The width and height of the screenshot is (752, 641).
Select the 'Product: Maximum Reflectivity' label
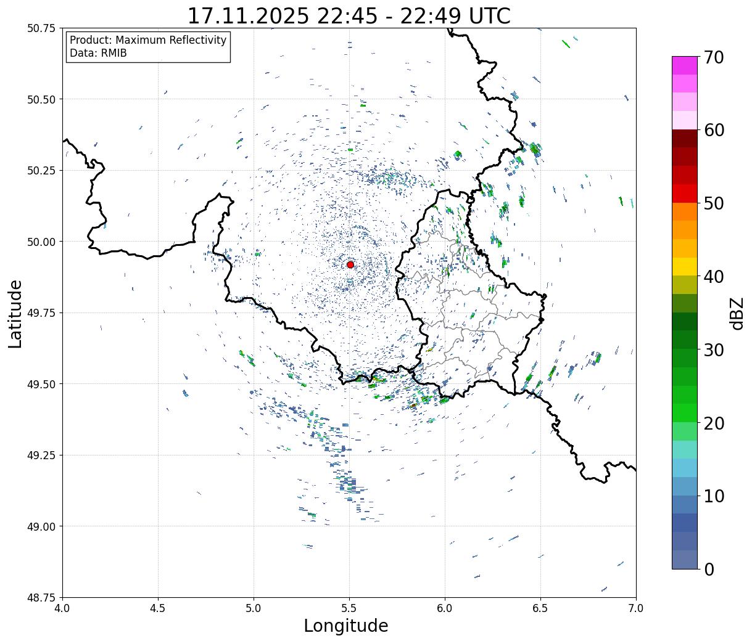pyautogui.click(x=148, y=40)
